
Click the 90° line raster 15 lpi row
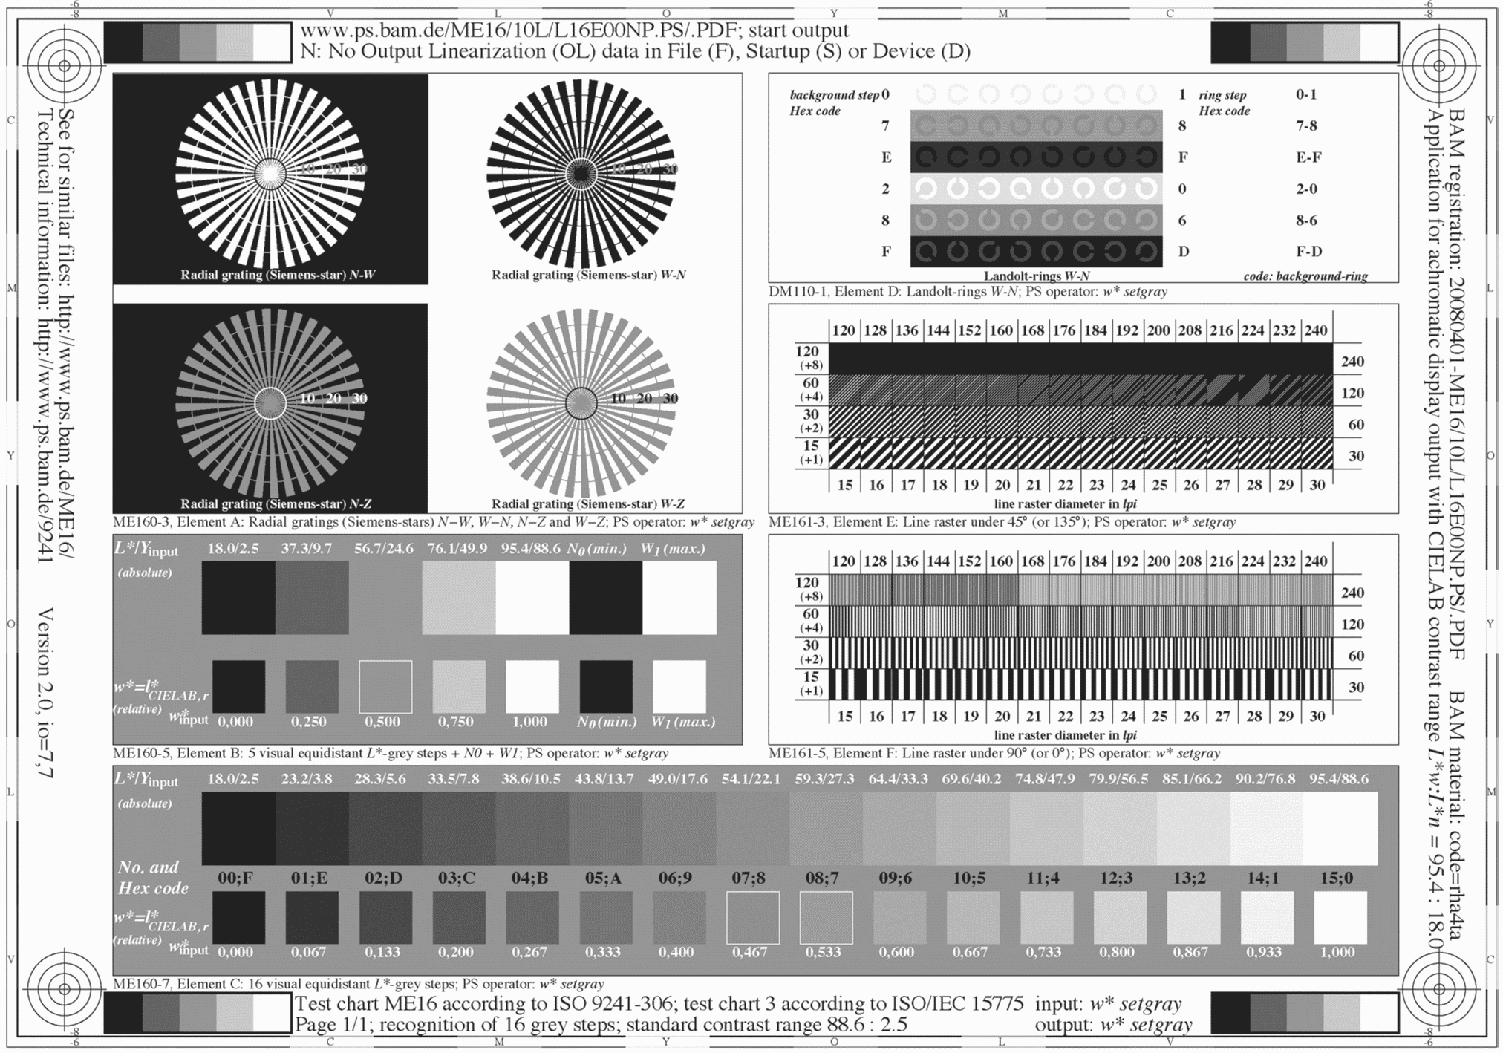(1080, 684)
